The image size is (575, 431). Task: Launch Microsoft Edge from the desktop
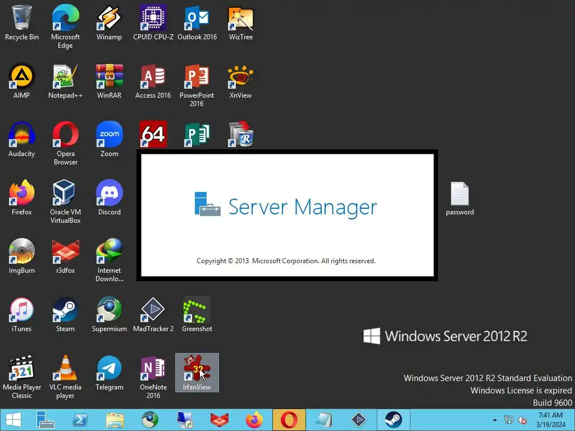coord(65,26)
